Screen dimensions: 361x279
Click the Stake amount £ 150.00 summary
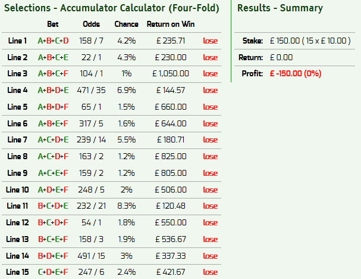pyautogui.click(x=310, y=41)
